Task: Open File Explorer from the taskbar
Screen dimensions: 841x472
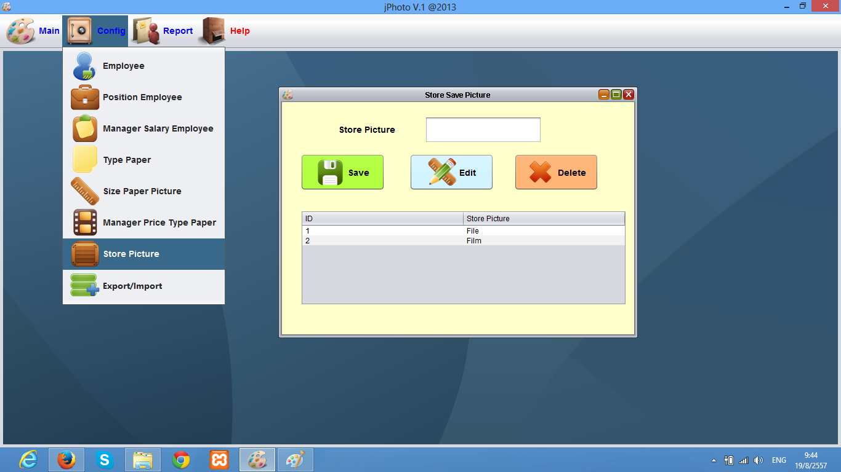Action: pyautogui.click(x=143, y=460)
